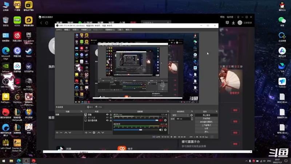Toggle lock on the display capture source

pos(111,120)
